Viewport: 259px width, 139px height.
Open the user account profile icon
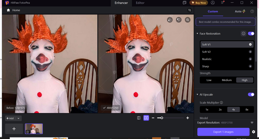pos(213,3)
